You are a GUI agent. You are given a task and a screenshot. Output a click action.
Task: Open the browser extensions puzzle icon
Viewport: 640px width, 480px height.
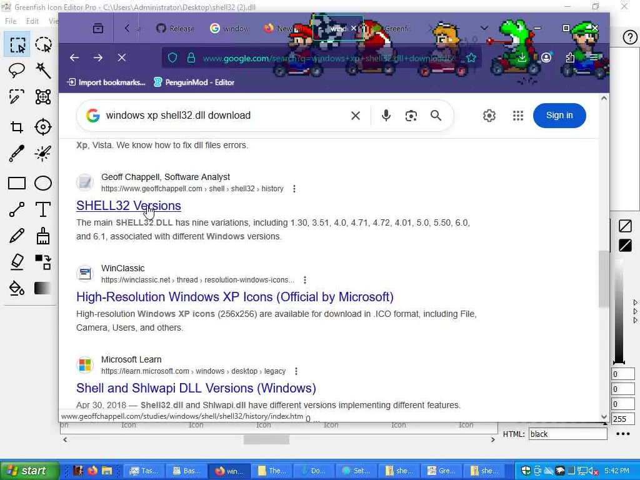click(x=570, y=57)
